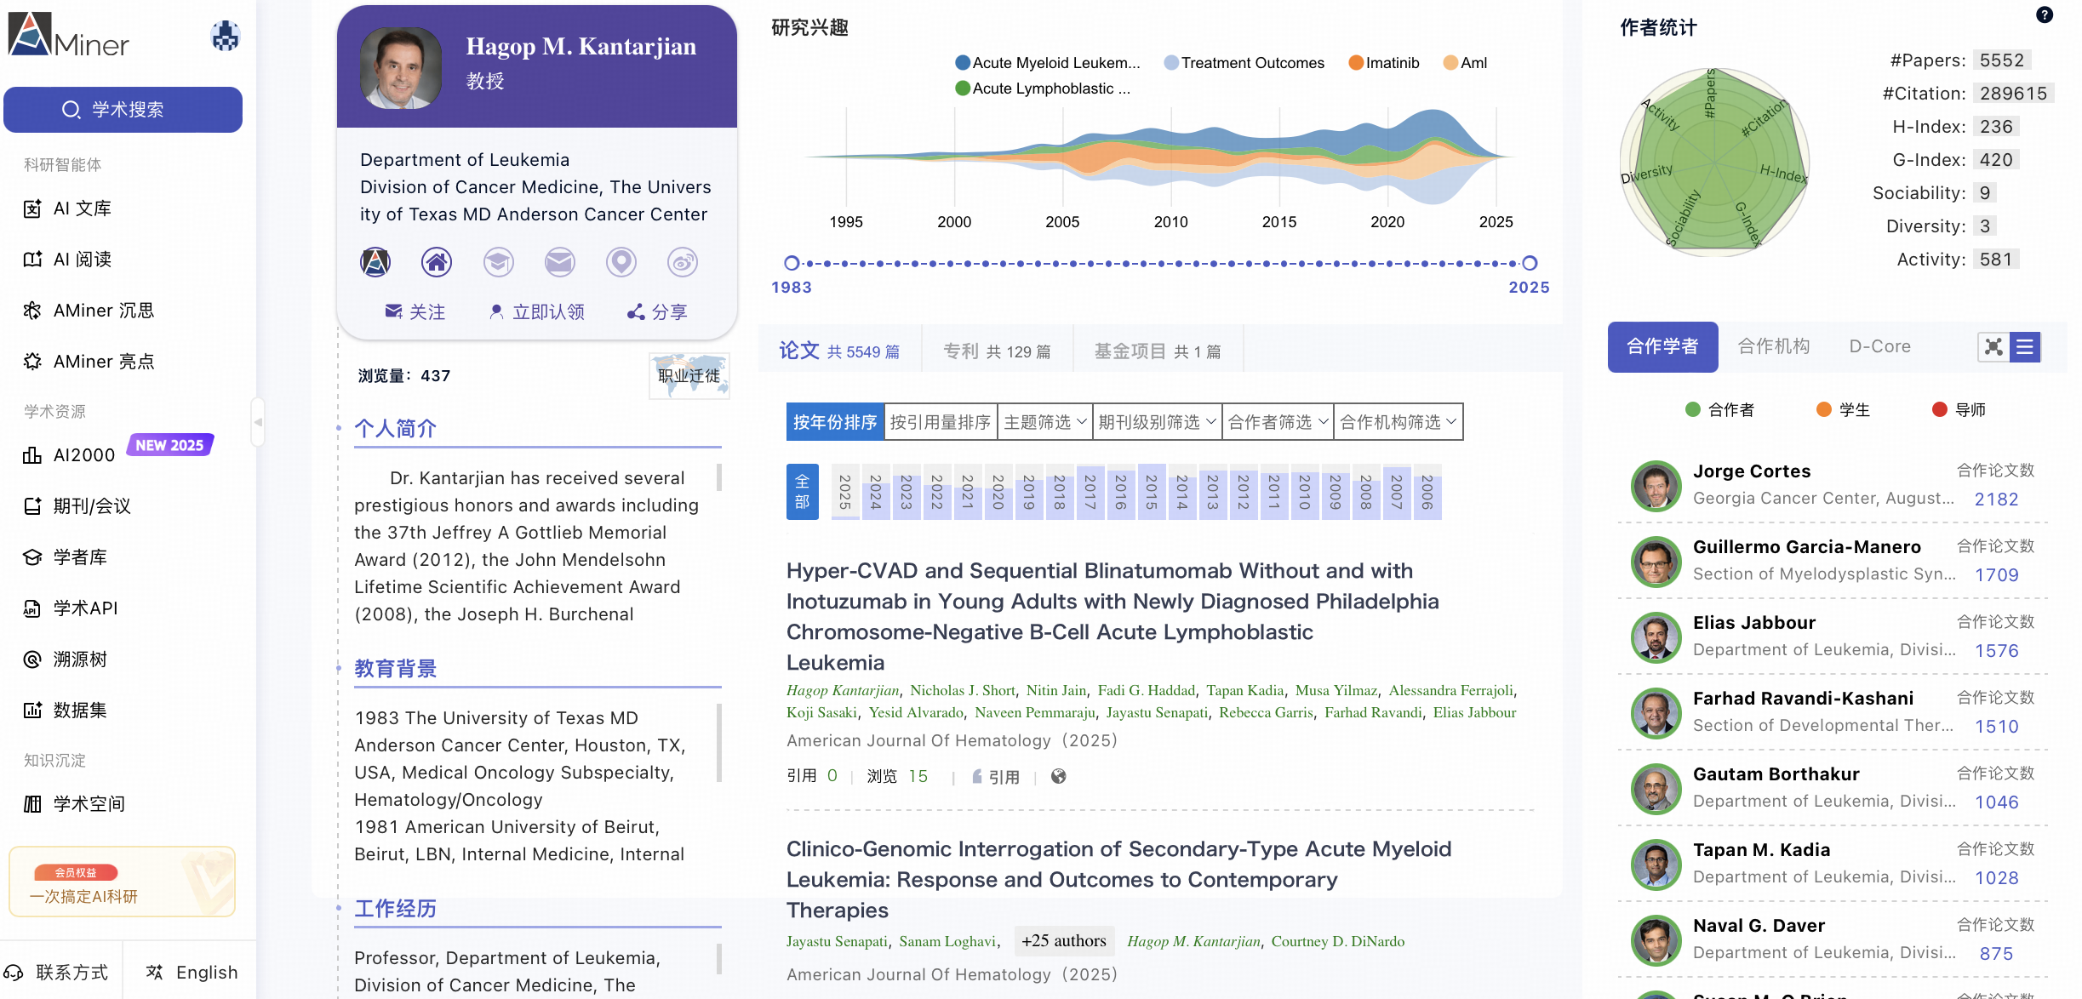Click the 1983 start handle of year slider
The width and height of the screenshot is (2082, 999).
[x=792, y=263]
